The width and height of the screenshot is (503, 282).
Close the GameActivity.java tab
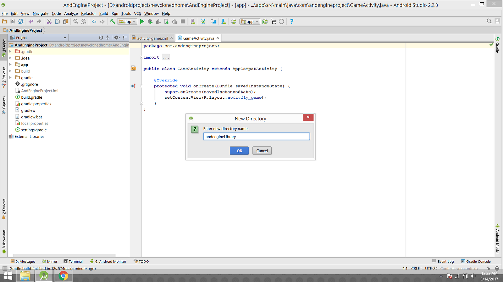click(218, 38)
